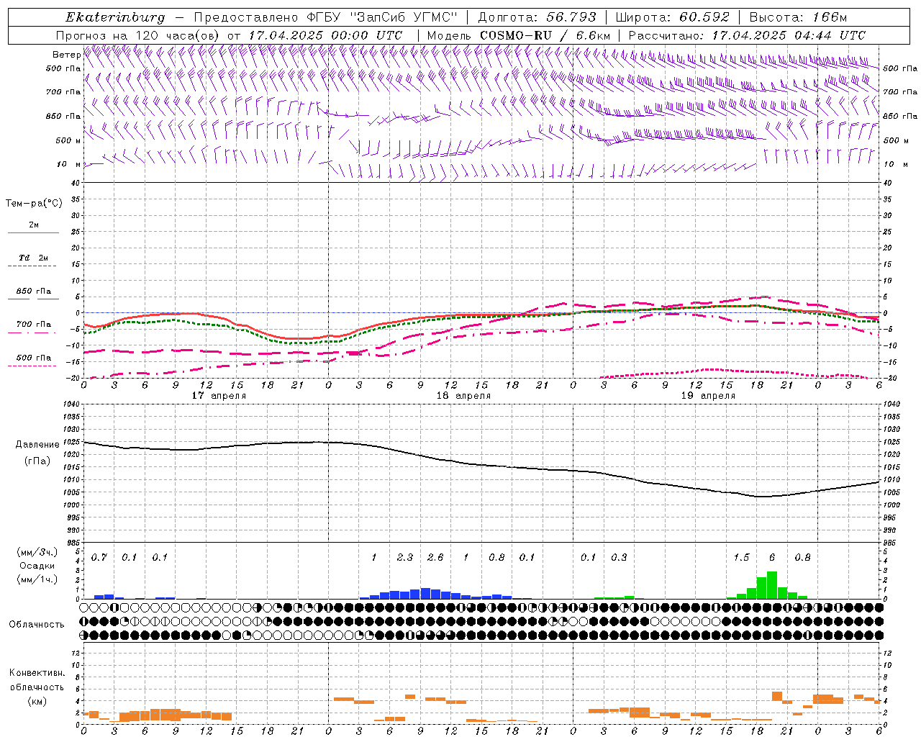Click the '17 апреля' date label

219,396
